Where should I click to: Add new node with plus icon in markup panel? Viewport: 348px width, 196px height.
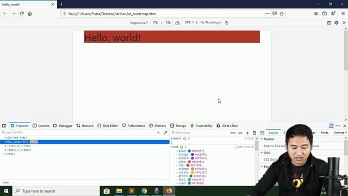[x=158, y=133]
